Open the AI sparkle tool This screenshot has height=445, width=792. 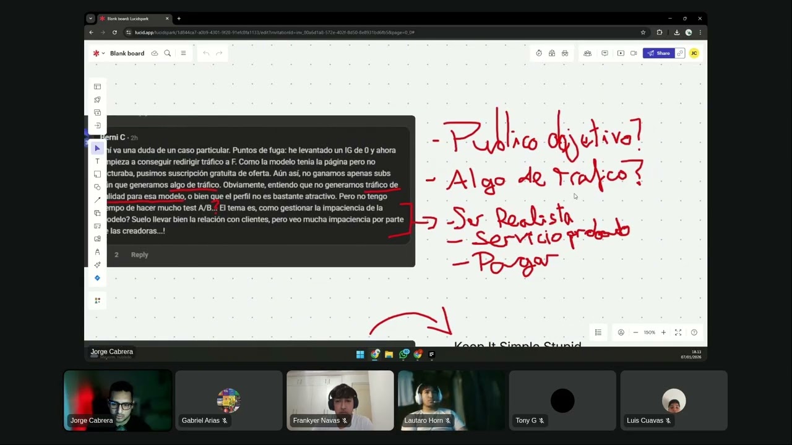click(97, 265)
